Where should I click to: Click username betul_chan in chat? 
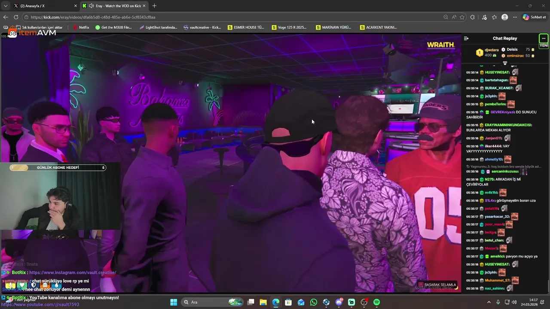coord(494,240)
